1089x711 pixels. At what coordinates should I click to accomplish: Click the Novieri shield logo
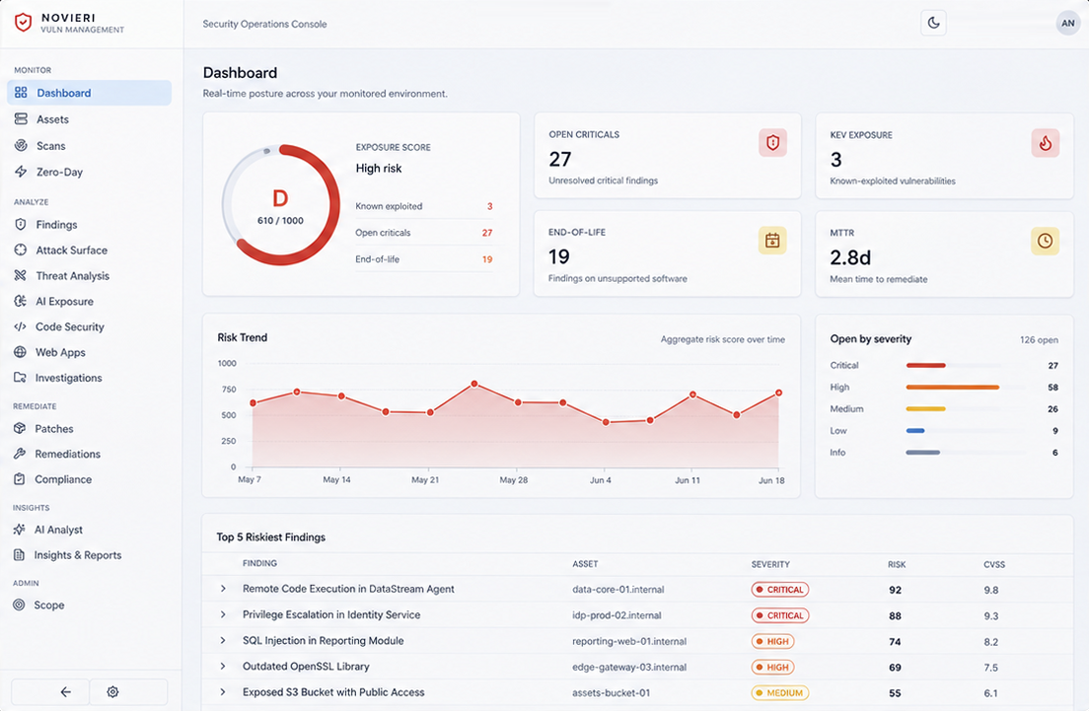pyautogui.click(x=23, y=23)
